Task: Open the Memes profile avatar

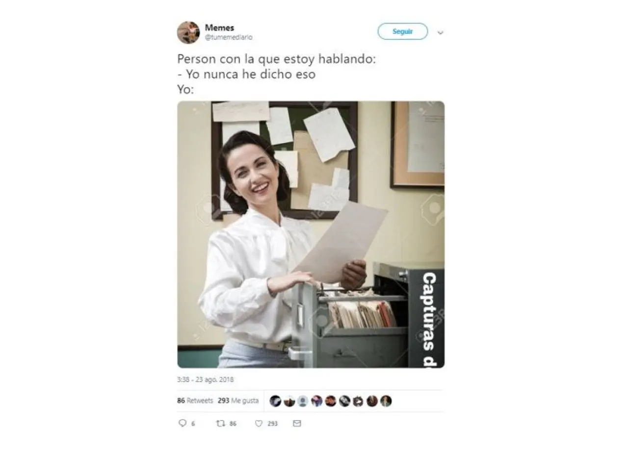Action: pos(188,32)
